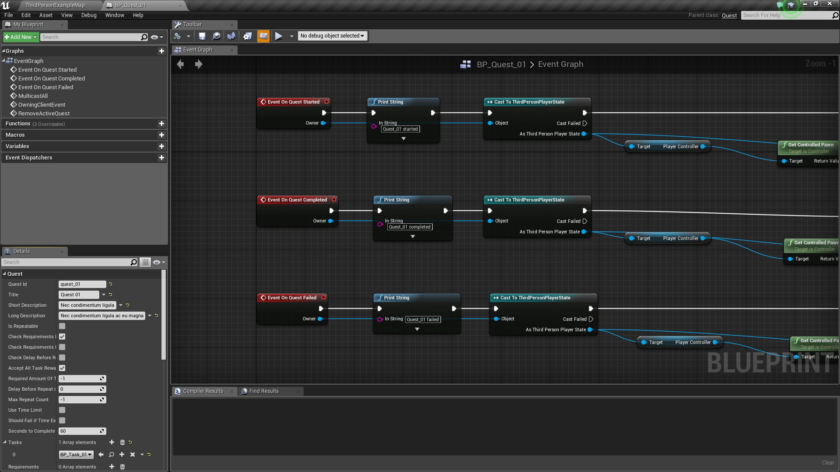Enable Use Time Limit checkbox
This screenshot has height=472, width=840.
click(62, 410)
